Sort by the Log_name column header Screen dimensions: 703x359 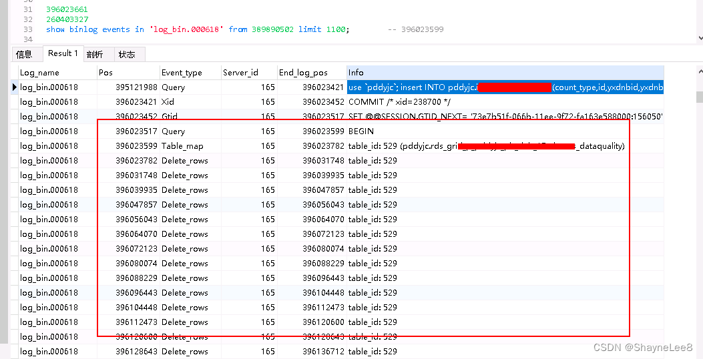57,73
